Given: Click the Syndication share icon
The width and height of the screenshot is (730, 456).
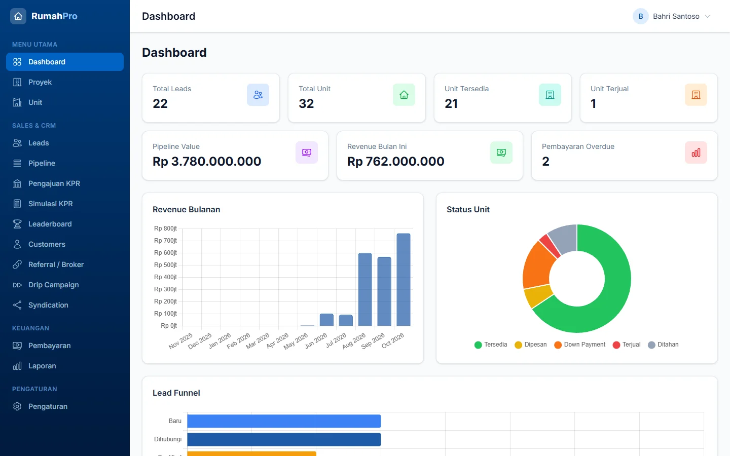Looking at the screenshot, I should click(17, 305).
